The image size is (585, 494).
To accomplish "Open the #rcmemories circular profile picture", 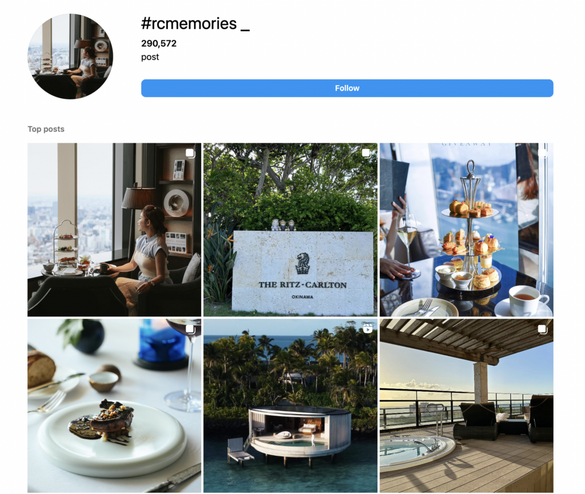I will [70, 57].
